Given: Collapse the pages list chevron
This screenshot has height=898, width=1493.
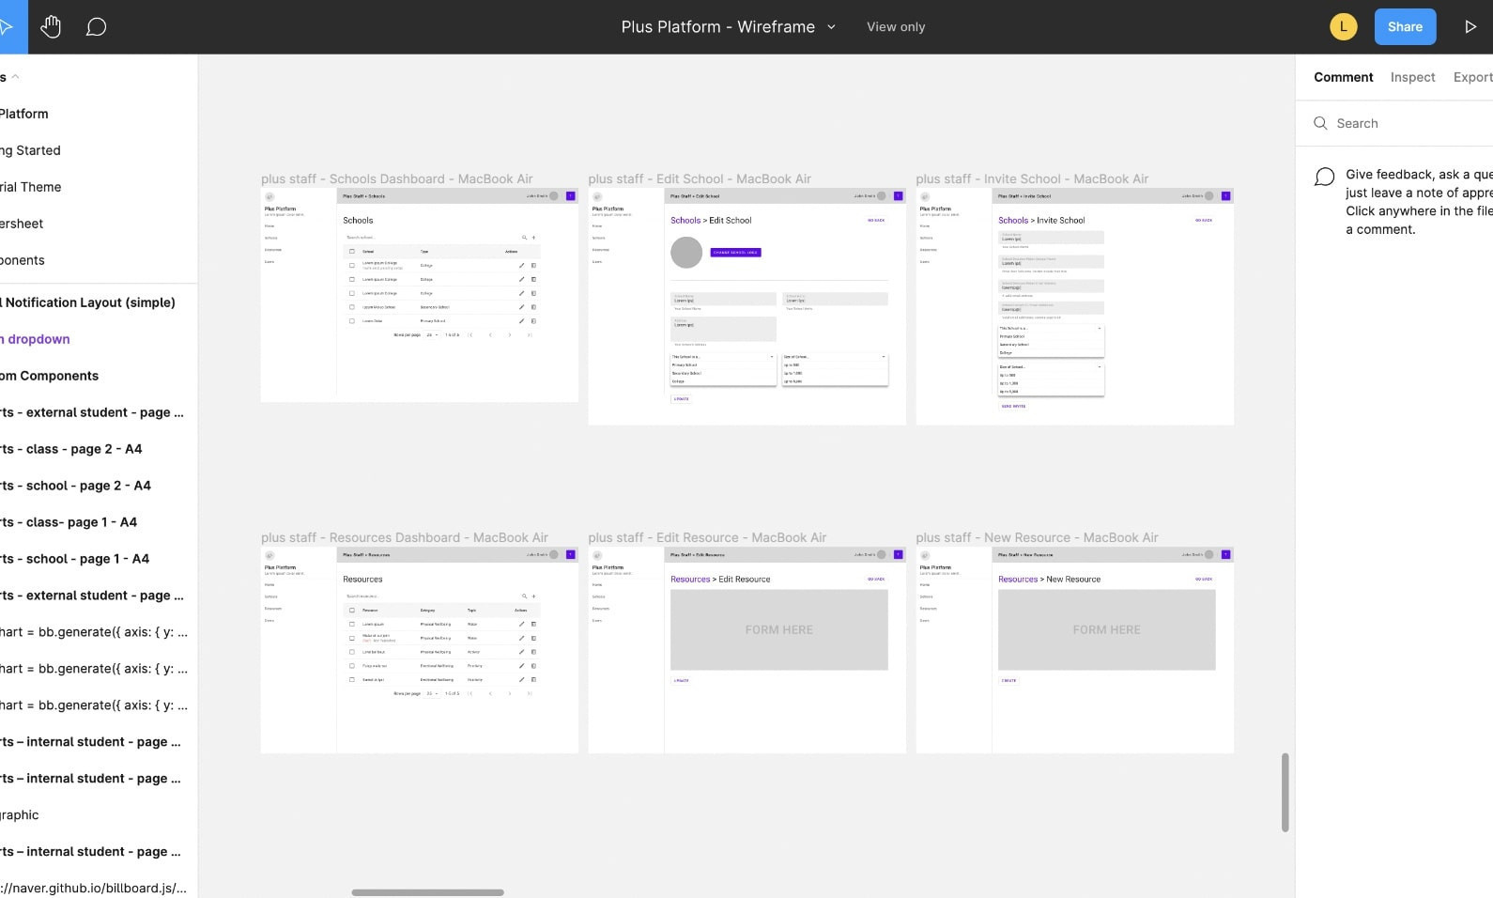Looking at the screenshot, I should click(x=15, y=77).
